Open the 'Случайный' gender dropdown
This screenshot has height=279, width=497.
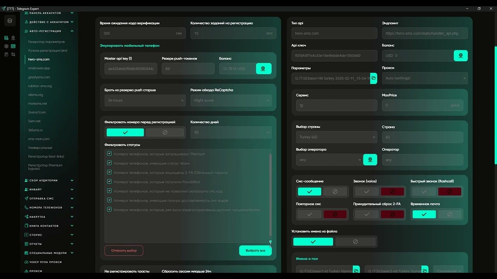pos(448,270)
